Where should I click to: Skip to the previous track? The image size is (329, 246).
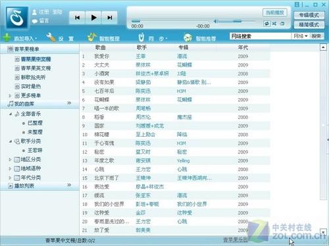77,18
